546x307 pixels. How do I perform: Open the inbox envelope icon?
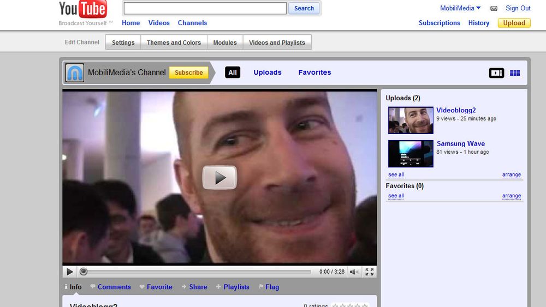pyautogui.click(x=494, y=9)
